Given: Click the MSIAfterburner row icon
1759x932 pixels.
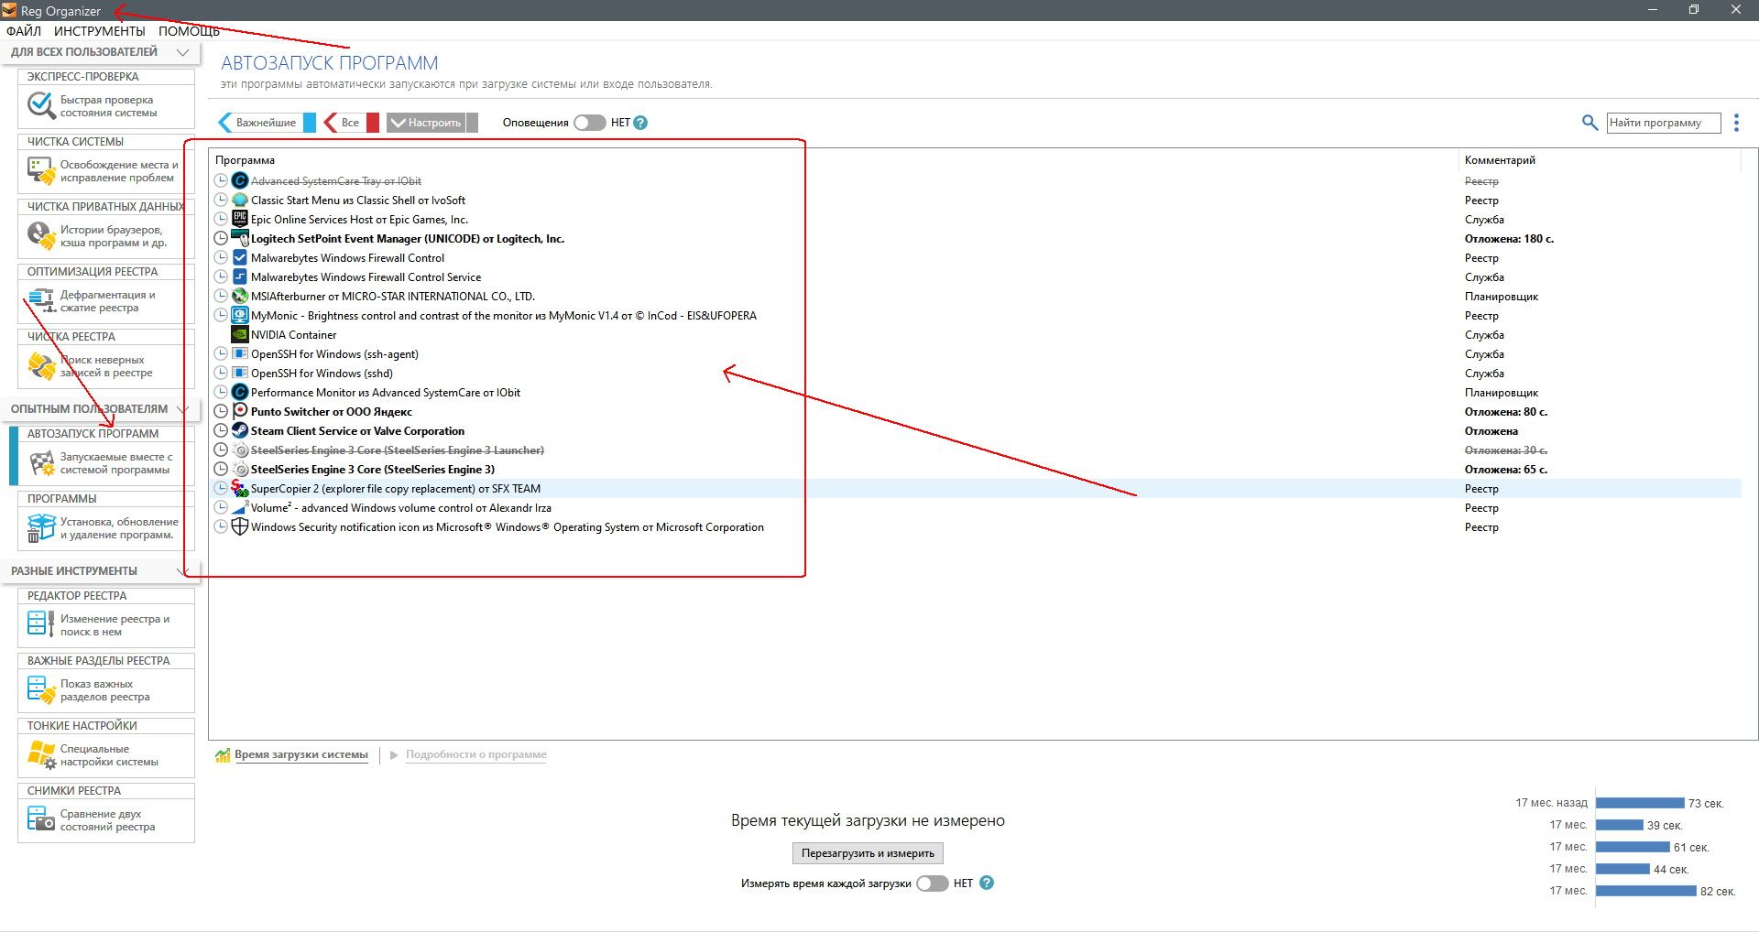Looking at the screenshot, I should (240, 296).
